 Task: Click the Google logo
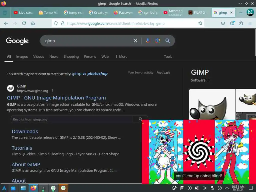click(x=17, y=41)
